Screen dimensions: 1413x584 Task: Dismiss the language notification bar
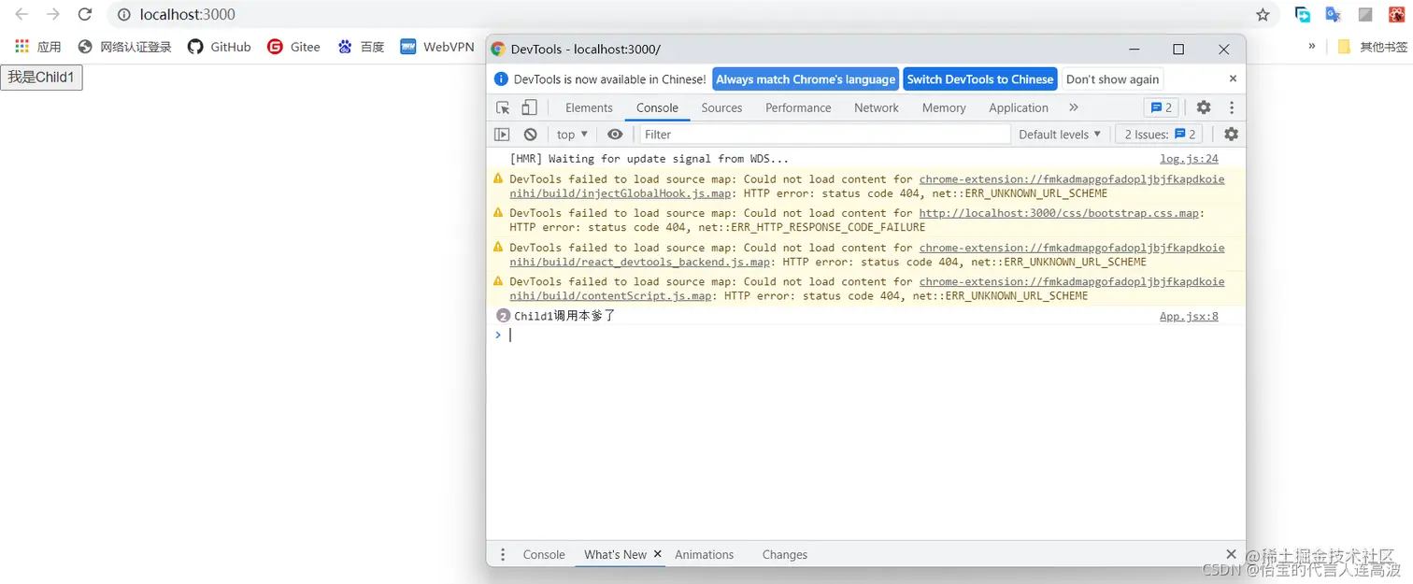1233,78
